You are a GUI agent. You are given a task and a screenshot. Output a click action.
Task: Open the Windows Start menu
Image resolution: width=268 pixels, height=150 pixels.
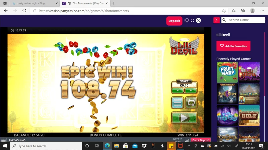5,146
